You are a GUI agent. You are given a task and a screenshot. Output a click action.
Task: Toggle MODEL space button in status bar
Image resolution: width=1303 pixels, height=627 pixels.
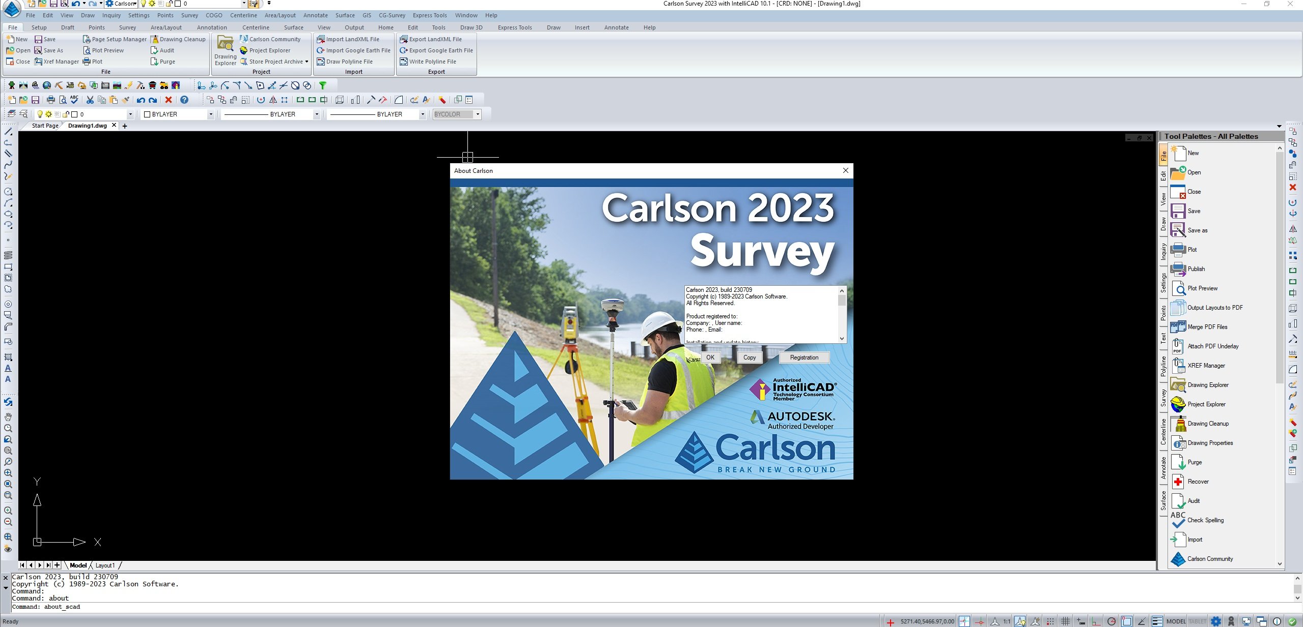pos(1176,621)
